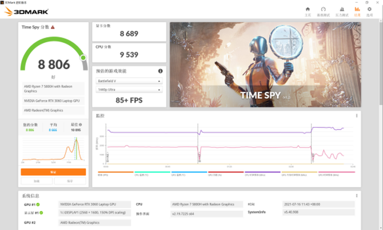The width and height of the screenshot is (383, 230).
Task: Toggle the teal CPU temperature legend
Action: pyautogui.click(x=152, y=173)
